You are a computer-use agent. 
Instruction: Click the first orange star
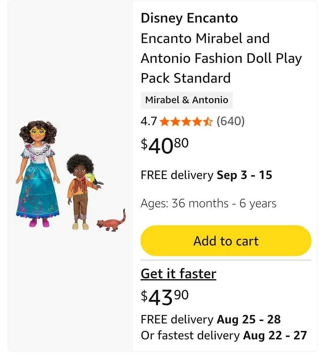[165, 121]
